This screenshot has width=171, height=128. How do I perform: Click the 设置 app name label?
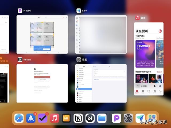coord(84,60)
